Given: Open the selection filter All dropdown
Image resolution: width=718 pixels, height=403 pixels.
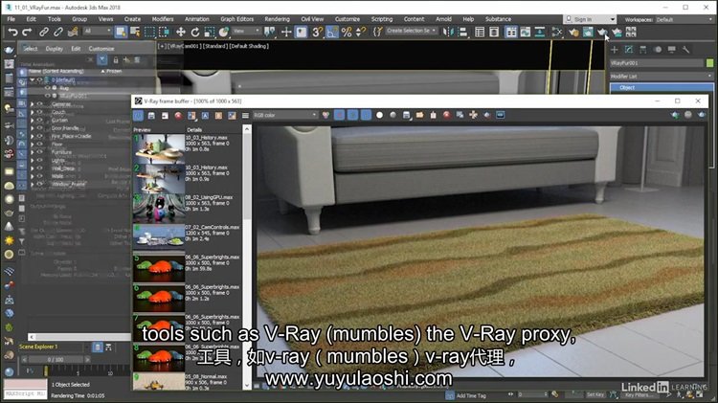Looking at the screenshot, I should pyautogui.click(x=98, y=31).
